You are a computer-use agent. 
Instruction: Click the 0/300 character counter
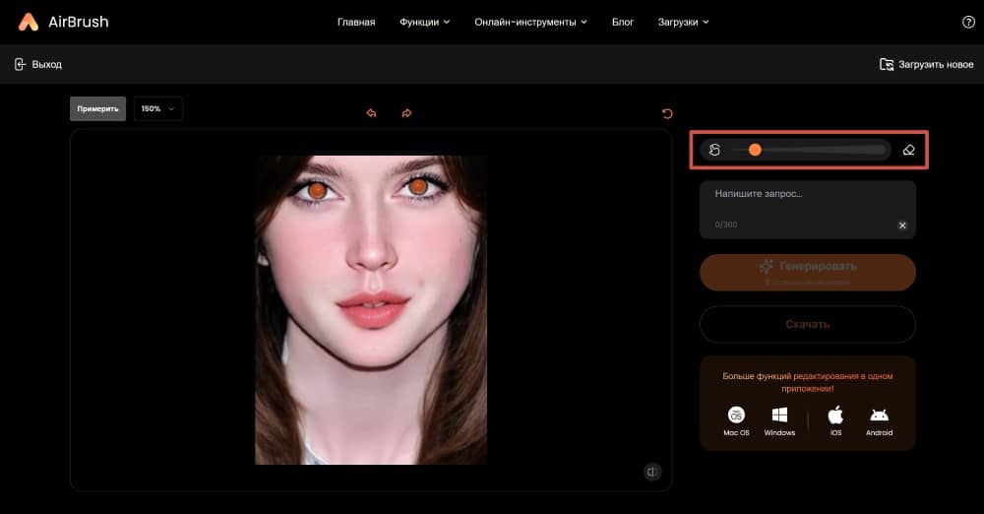[x=726, y=225]
